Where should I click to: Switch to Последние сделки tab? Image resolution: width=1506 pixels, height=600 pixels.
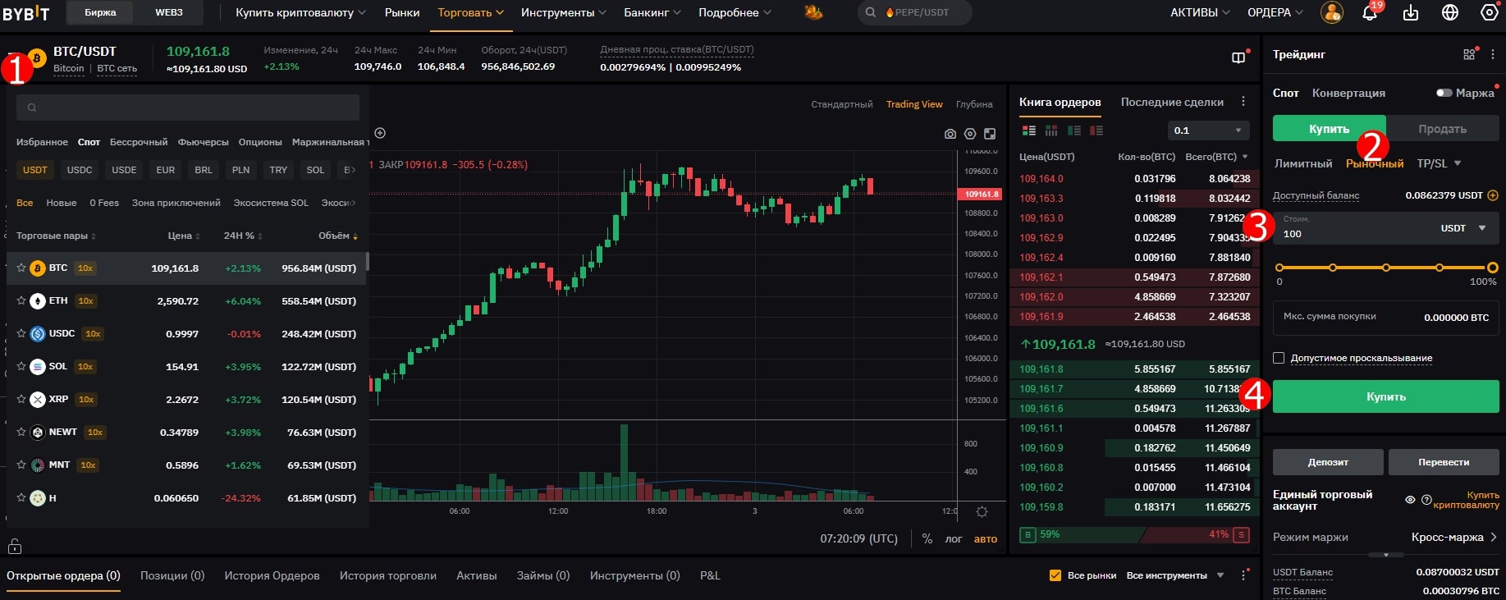click(1172, 102)
